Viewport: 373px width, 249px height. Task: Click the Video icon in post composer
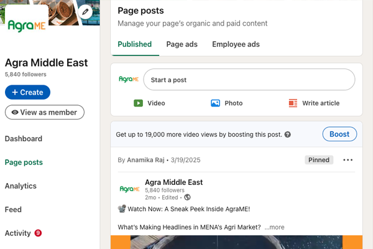pyautogui.click(x=139, y=103)
